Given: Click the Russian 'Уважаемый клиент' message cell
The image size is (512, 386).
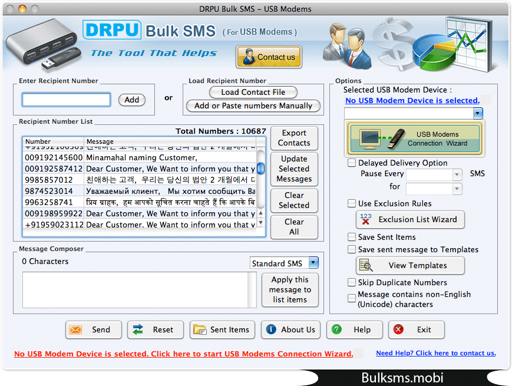Looking at the screenshot, I should (x=170, y=191).
